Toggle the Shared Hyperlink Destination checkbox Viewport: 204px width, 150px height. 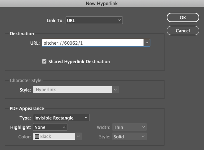coord(44,61)
